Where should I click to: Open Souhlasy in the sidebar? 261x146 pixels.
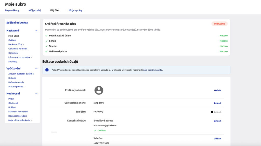[x=13, y=62]
